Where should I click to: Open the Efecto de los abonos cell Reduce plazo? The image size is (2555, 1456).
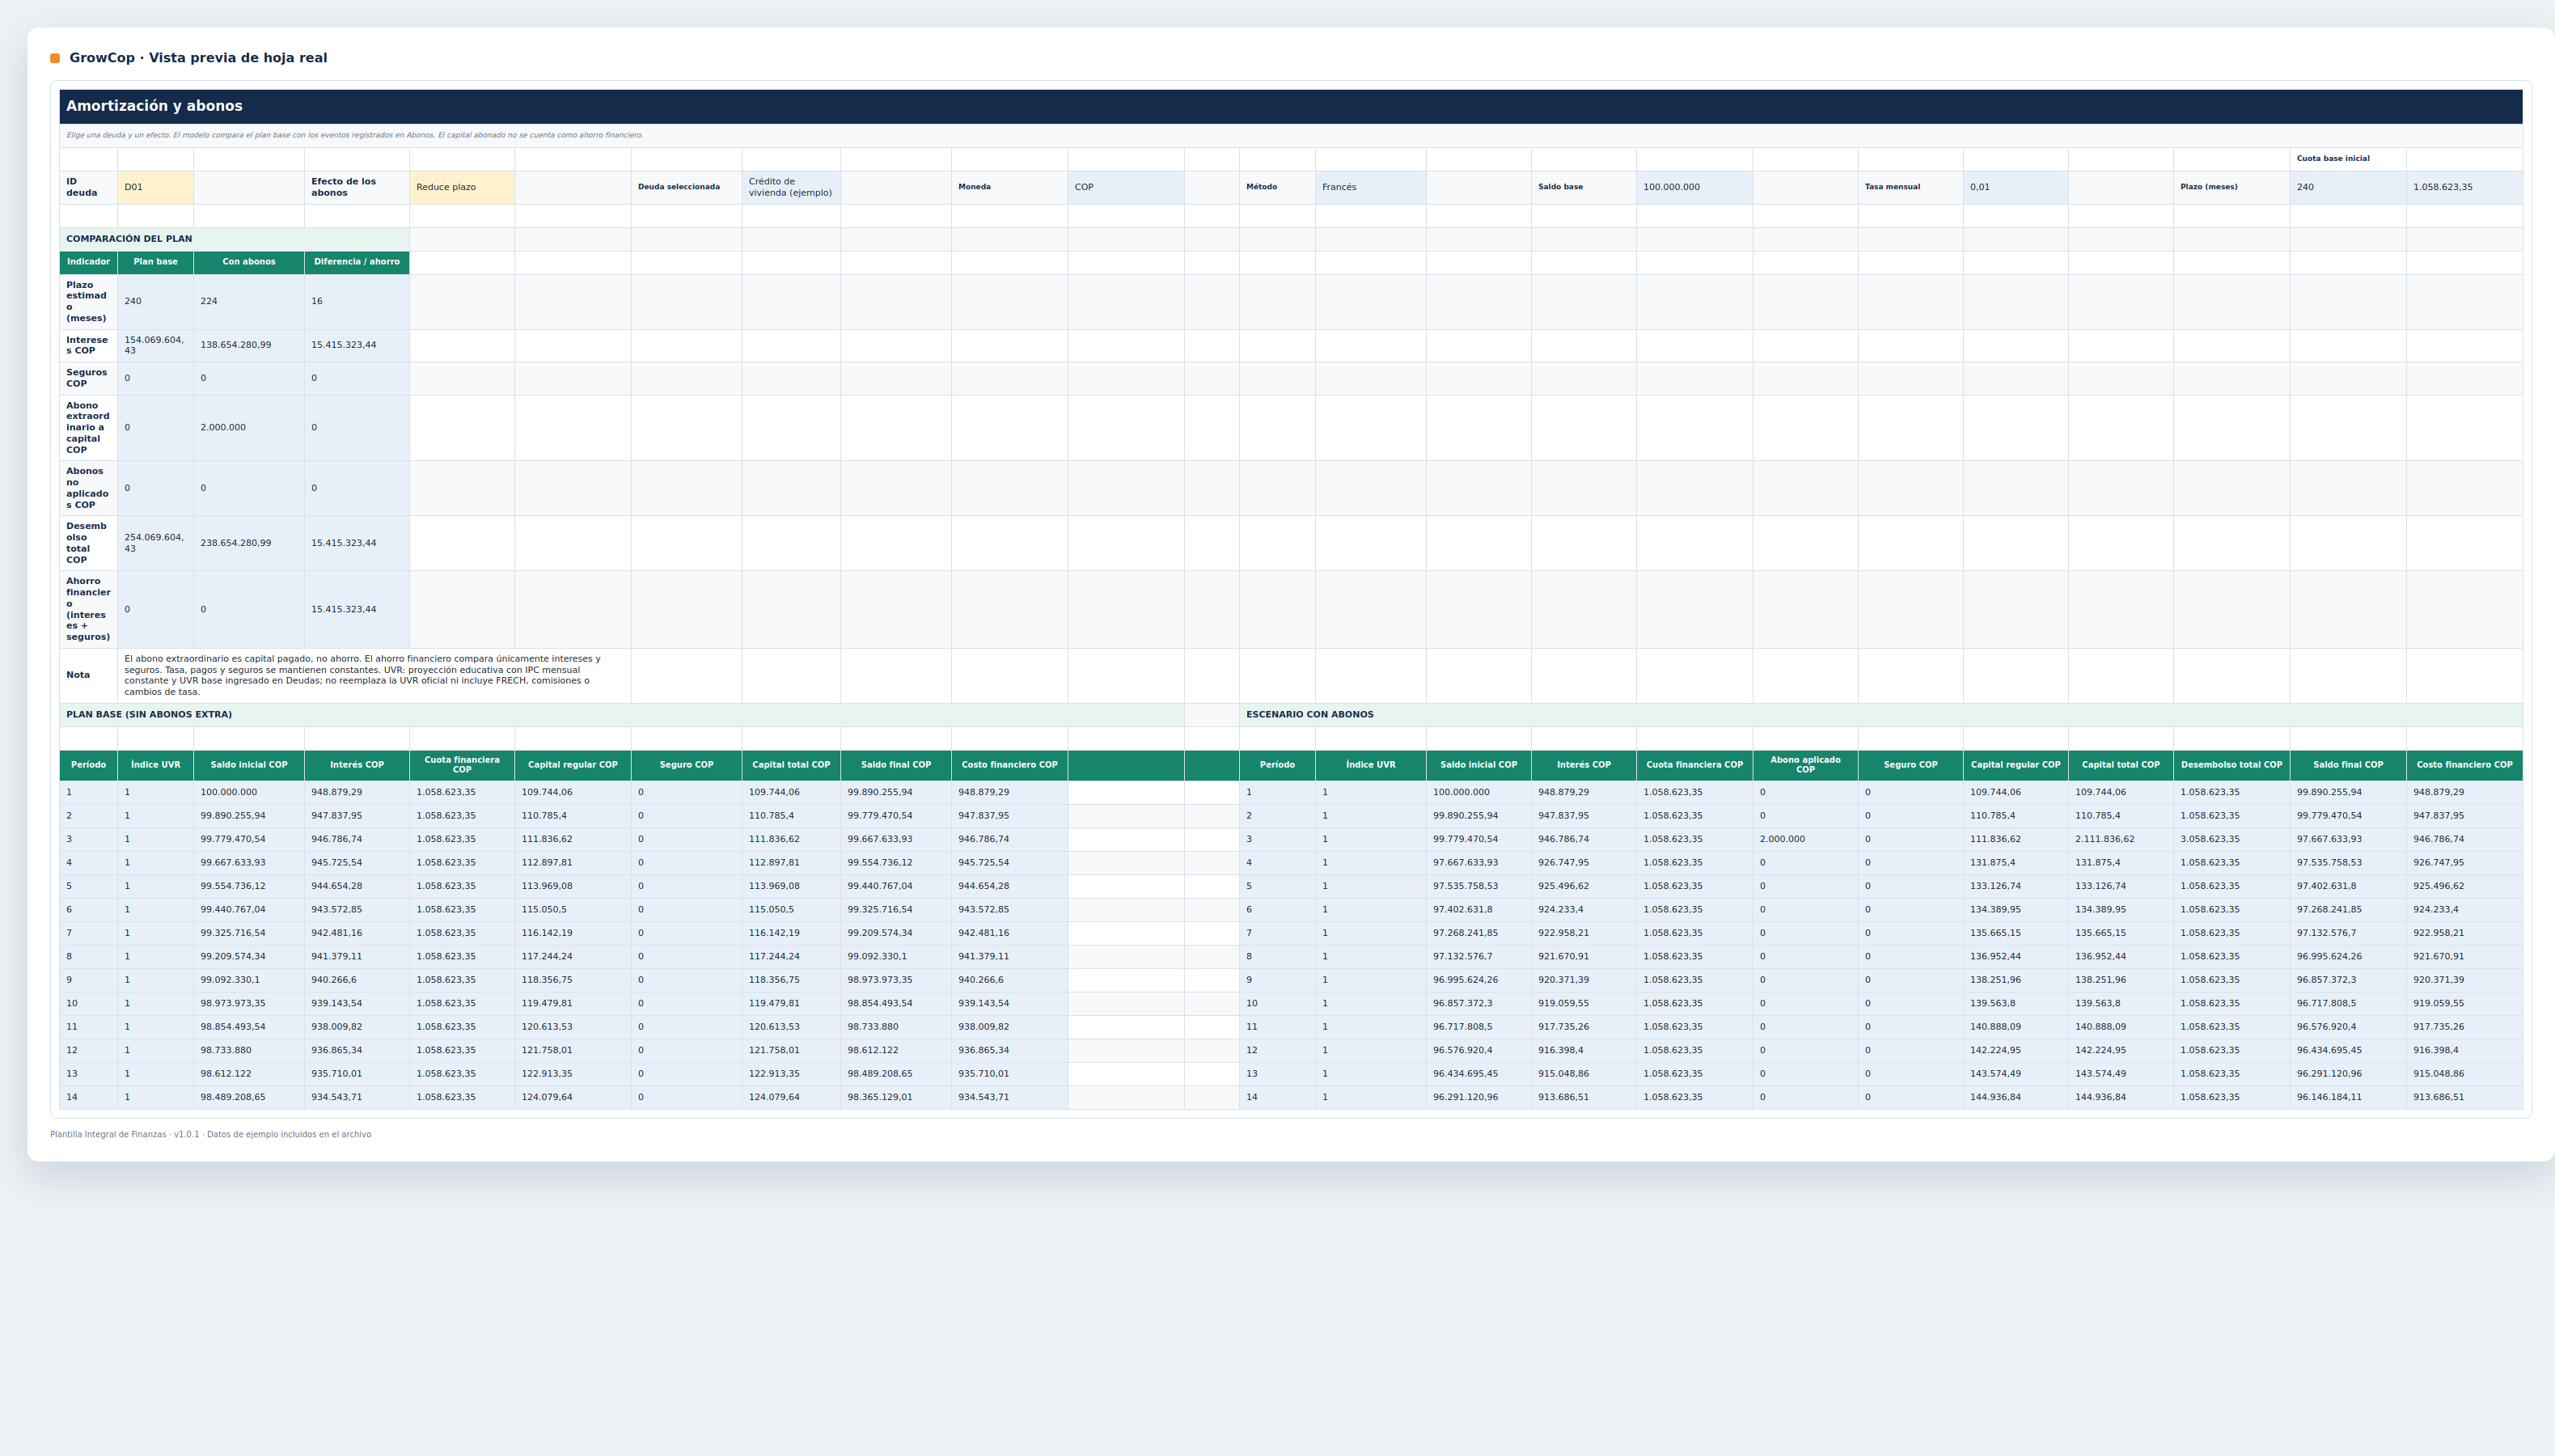click(x=462, y=187)
